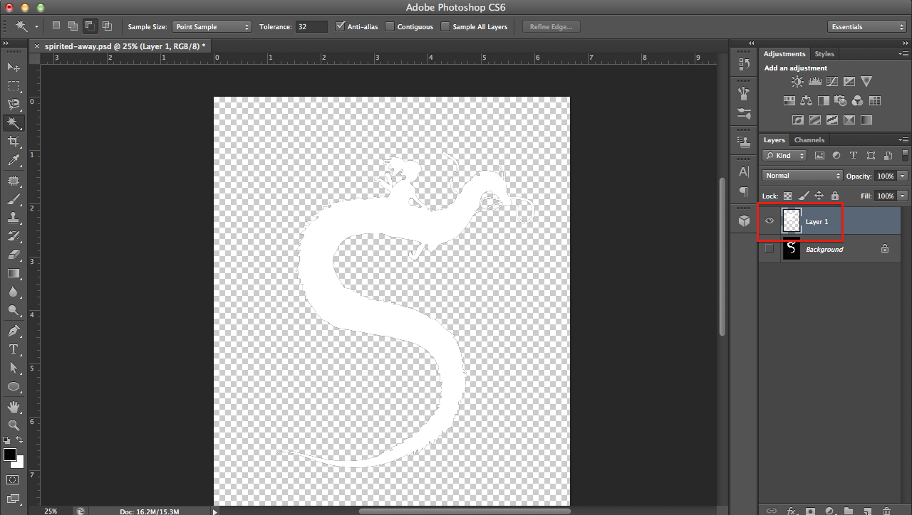Add a Brightness/Contrast adjustment
This screenshot has width=912, height=515.
(797, 82)
